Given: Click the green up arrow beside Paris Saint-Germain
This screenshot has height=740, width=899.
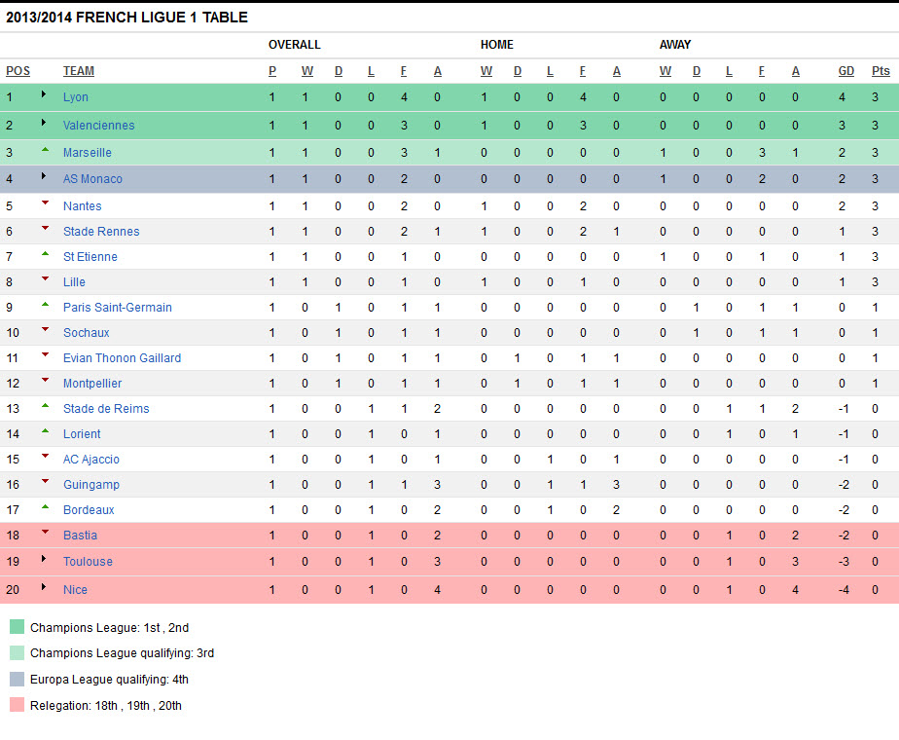Looking at the screenshot, I should pos(45,305).
